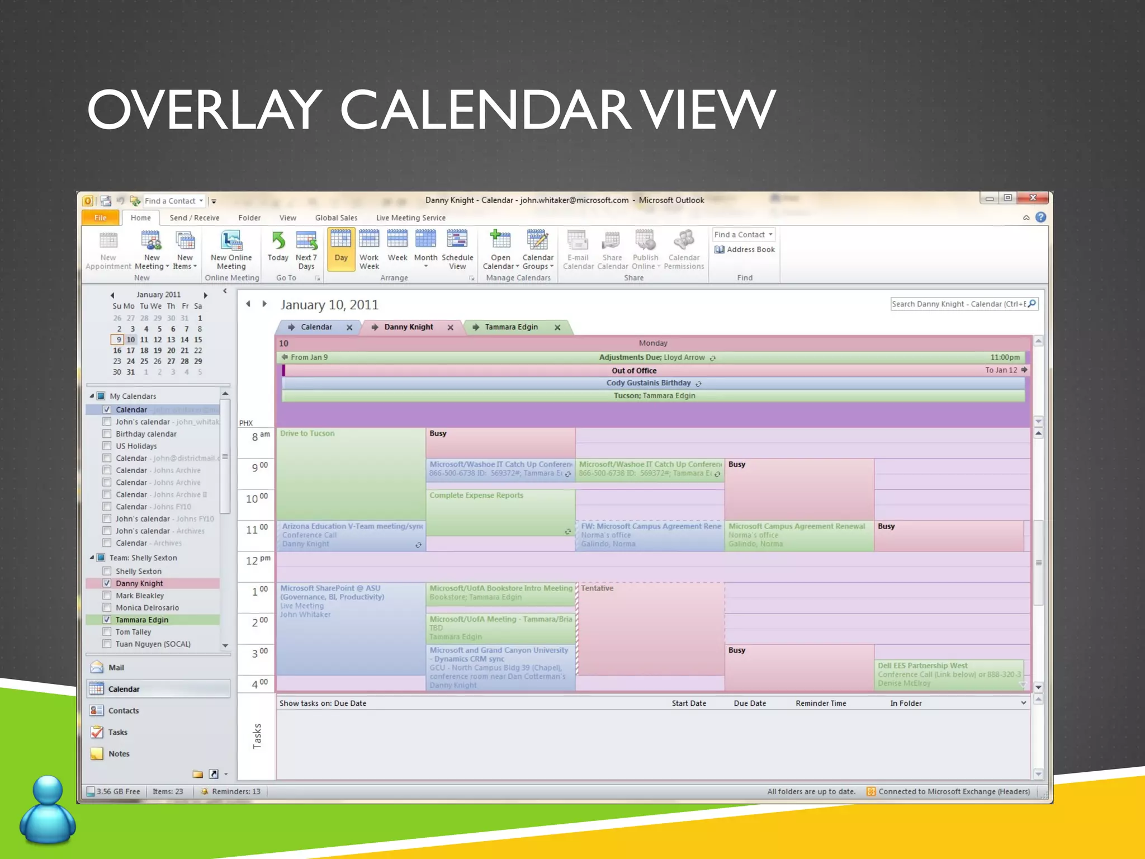Screen dimensions: 1145x859
Task: Check the Shelly Sexton calendar checkbox
Action: [107, 571]
